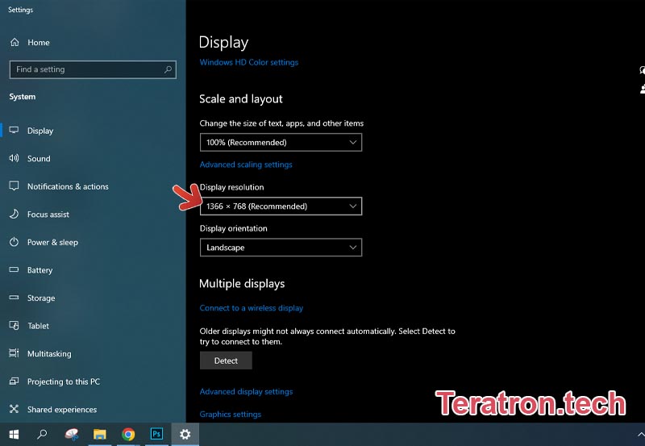Open Advanced scaling settings link

(246, 165)
